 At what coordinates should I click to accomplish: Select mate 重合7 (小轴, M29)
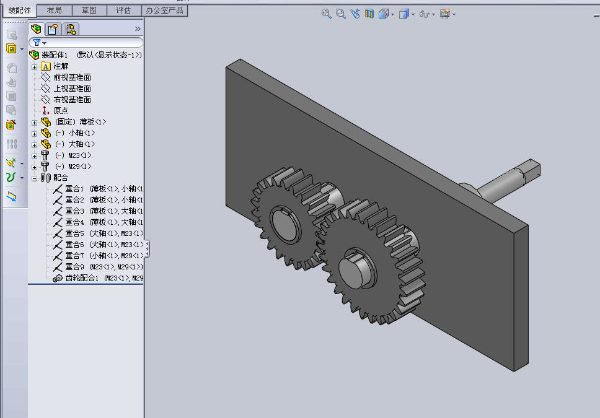tap(97, 256)
